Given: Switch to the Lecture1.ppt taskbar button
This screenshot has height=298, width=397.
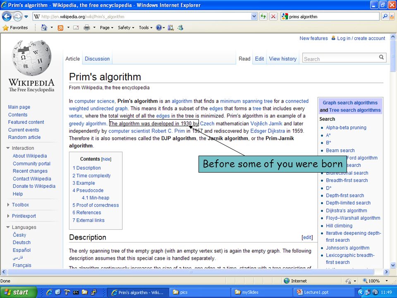Looking at the screenshot, I should 325,292.
